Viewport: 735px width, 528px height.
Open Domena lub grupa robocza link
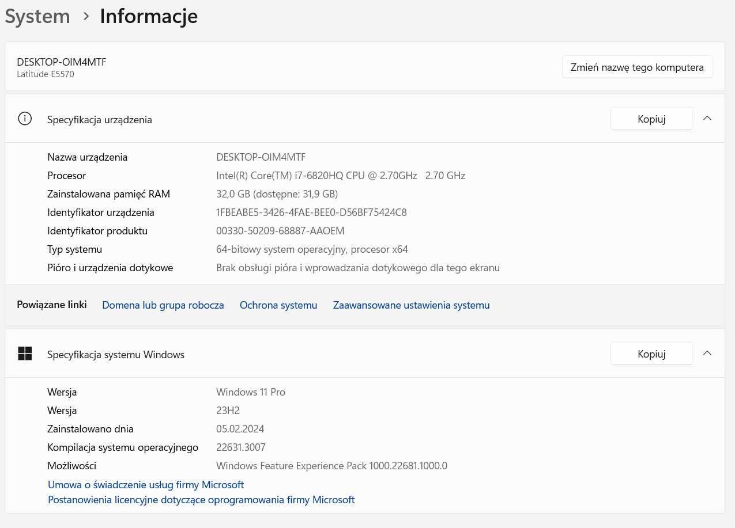point(163,305)
